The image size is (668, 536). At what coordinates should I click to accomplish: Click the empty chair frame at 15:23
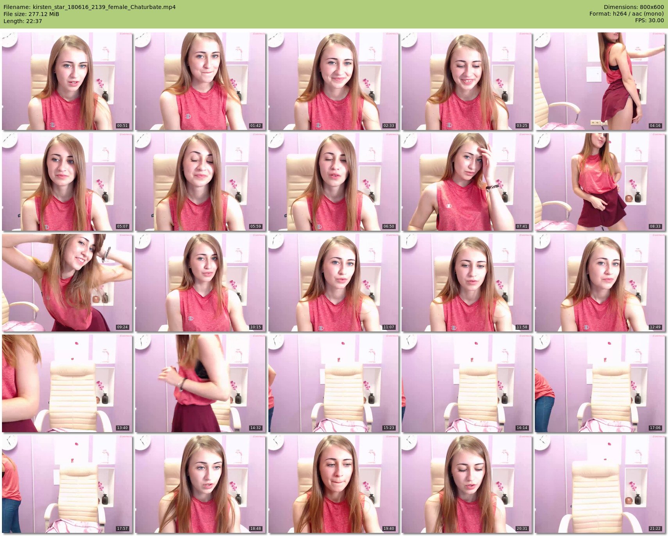[334, 383]
